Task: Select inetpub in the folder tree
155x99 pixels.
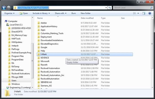Action: (x=15, y=46)
